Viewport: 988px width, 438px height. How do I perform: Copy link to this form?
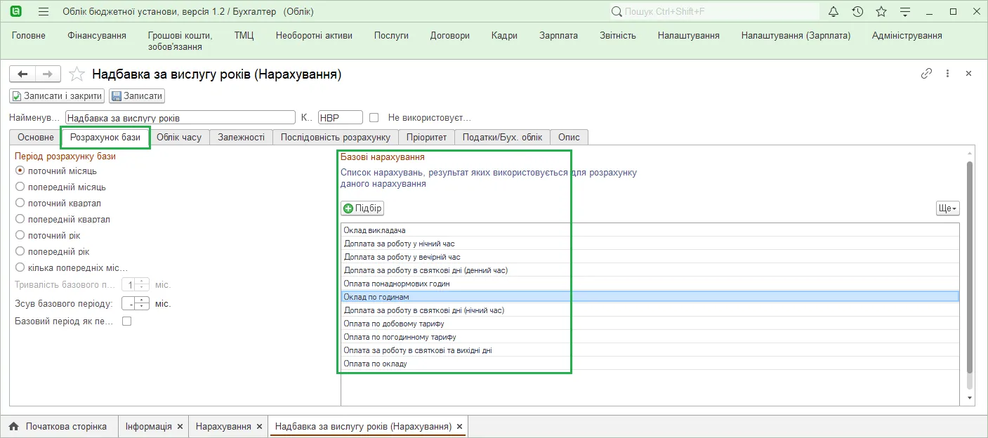point(926,73)
